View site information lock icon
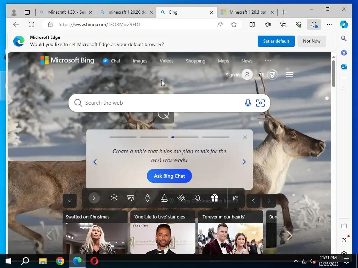Viewport: 358px width, 268px height. coord(50,24)
